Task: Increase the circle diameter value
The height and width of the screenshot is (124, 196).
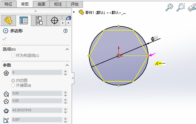Action: [x=65, y=109]
